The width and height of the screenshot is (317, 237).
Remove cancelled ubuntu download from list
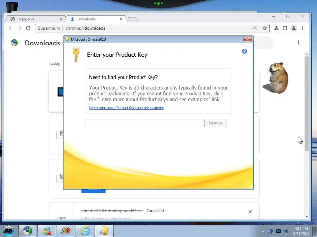[250, 212]
